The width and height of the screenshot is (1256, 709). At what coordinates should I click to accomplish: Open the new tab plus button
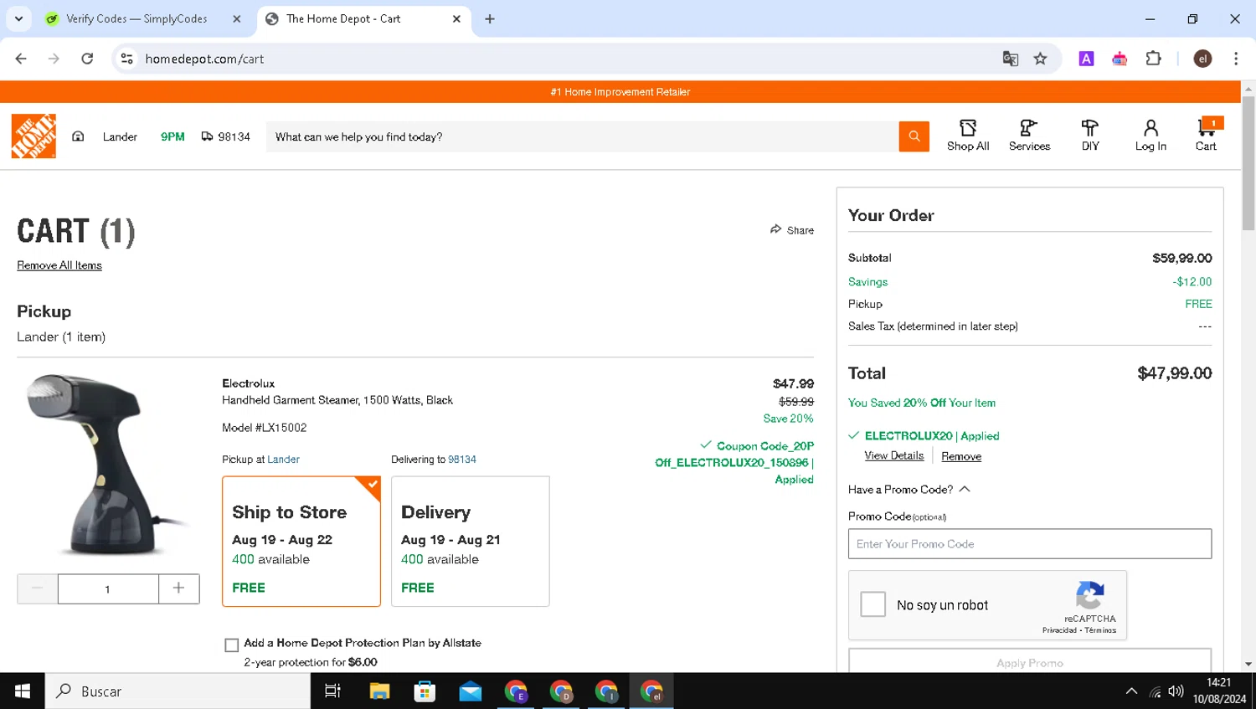pyautogui.click(x=490, y=18)
